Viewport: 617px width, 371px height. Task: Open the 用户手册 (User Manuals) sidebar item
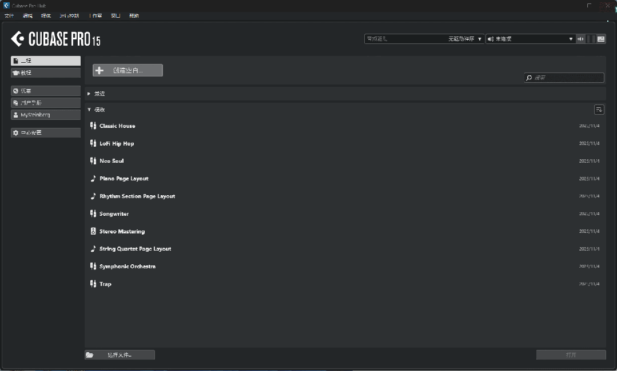coord(46,103)
